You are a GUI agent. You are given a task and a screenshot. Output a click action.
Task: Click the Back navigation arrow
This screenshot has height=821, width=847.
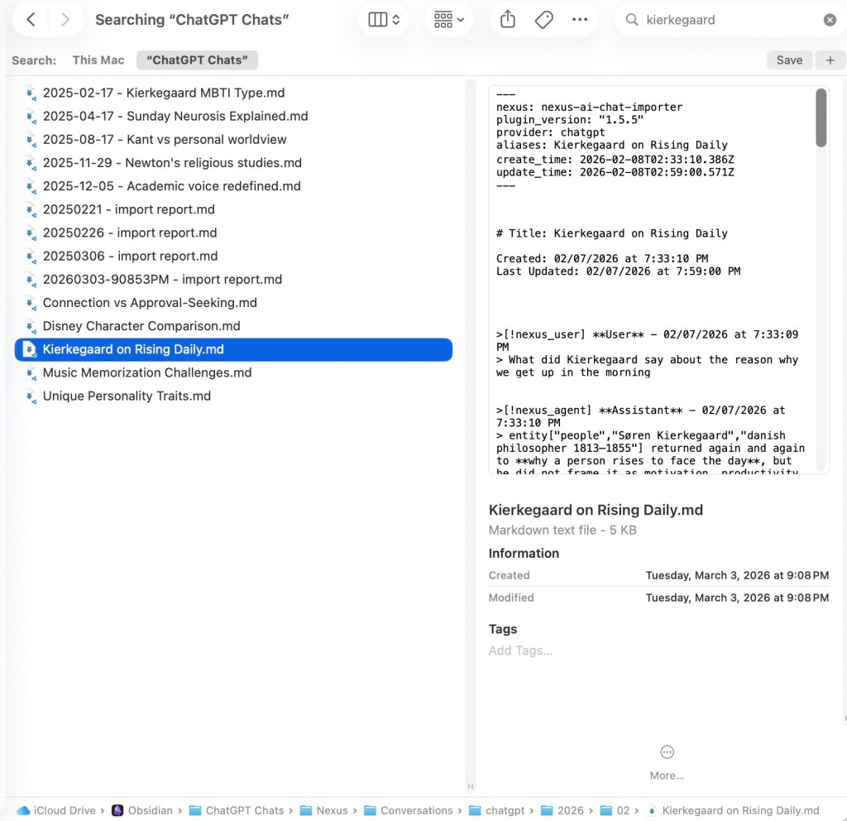31,20
